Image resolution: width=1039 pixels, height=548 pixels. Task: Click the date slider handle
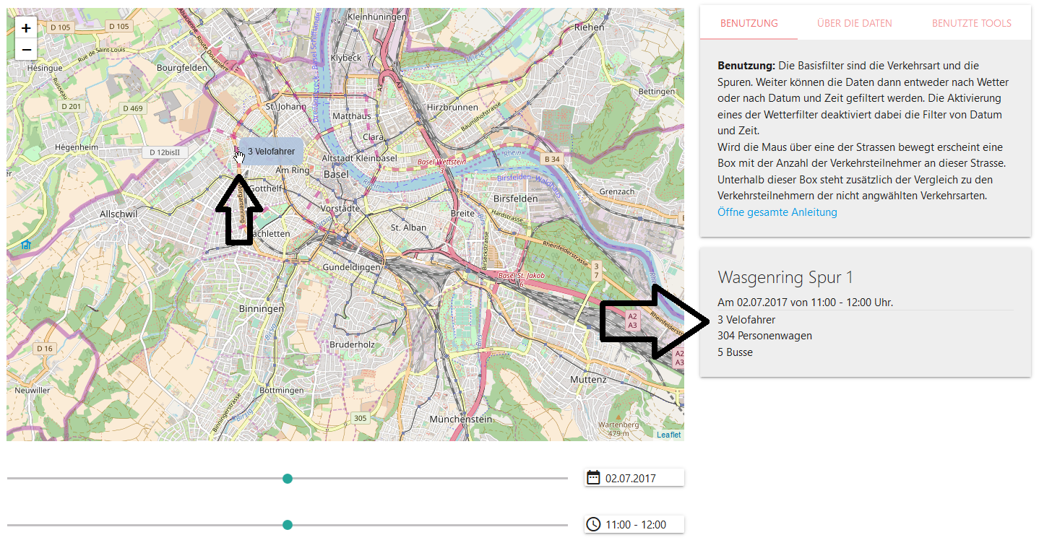[288, 478]
